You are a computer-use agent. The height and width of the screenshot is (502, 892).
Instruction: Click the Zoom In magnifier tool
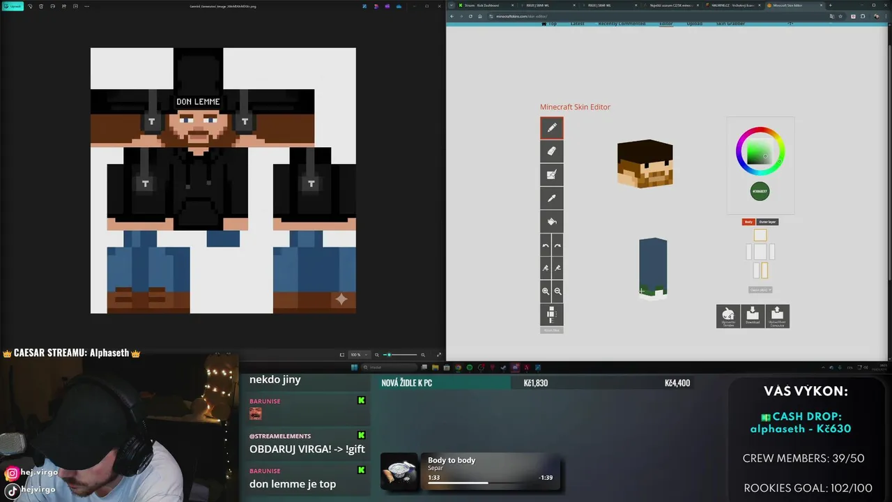(x=546, y=291)
